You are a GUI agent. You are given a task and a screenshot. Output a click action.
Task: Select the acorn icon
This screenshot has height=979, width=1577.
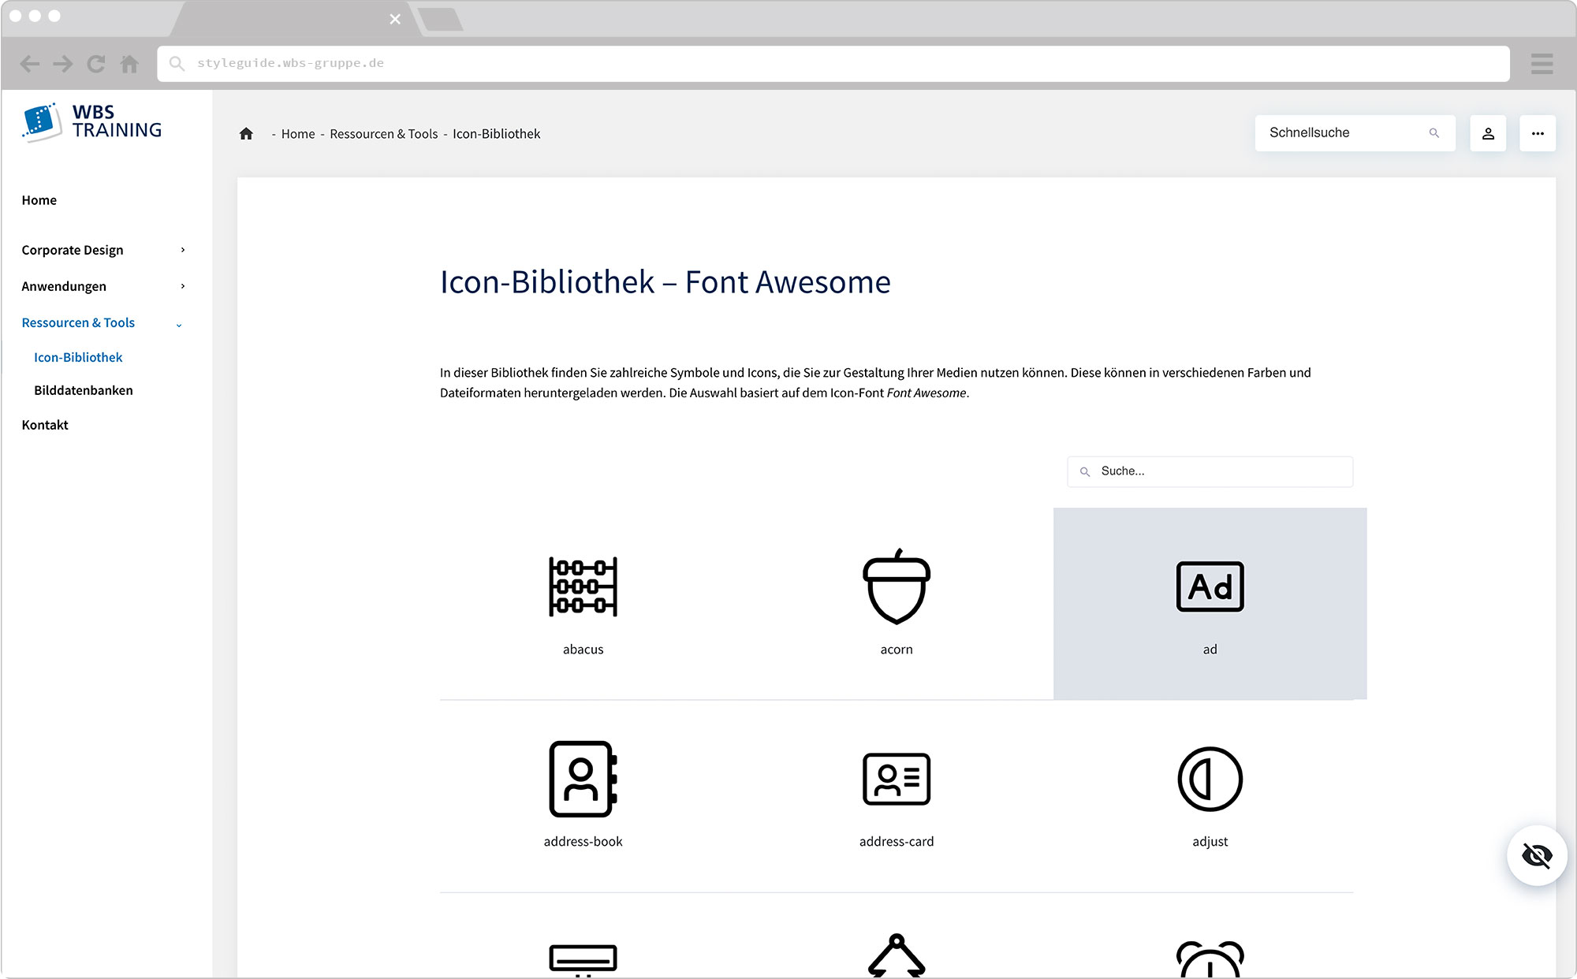pyautogui.click(x=897, y=586)
